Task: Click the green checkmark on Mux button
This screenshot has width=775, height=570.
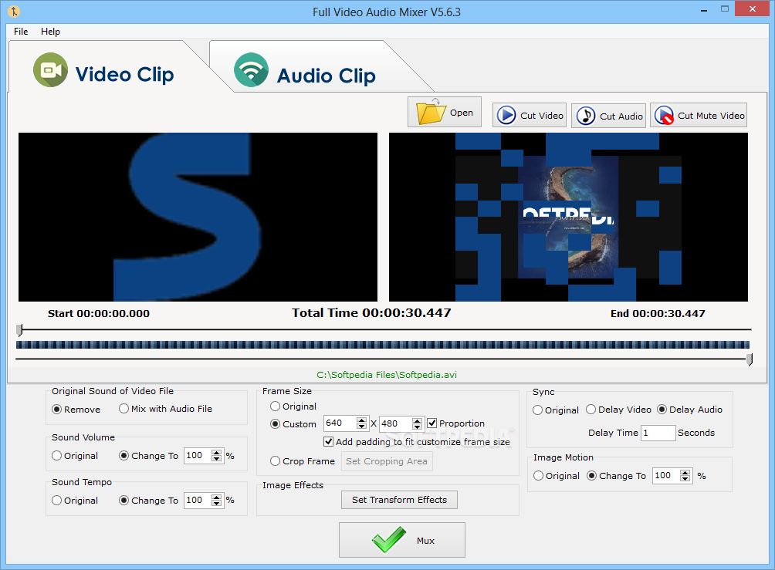Action: (x=389, y=539)
